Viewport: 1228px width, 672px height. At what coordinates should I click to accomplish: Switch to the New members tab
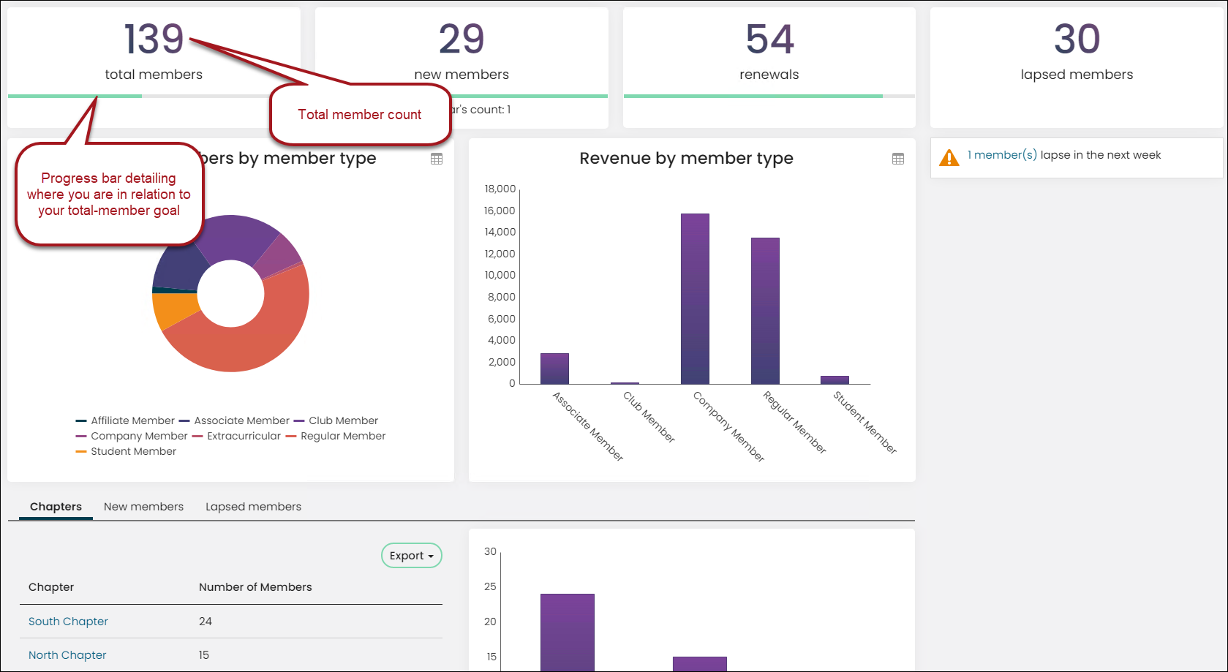pos(143,507)
